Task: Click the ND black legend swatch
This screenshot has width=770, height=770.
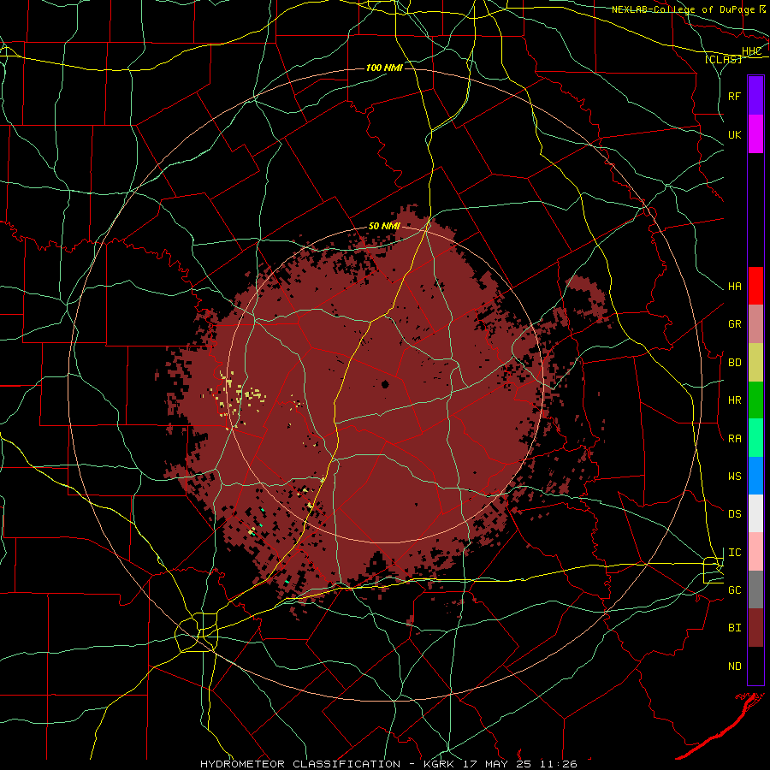Action: (x=755, y=666)
